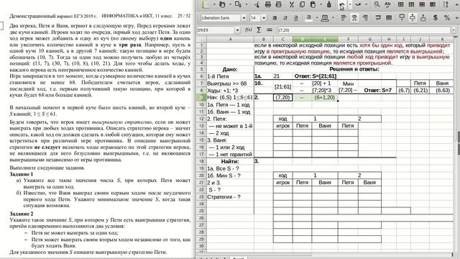Open Find and Replace magnifier

[377, 4]
